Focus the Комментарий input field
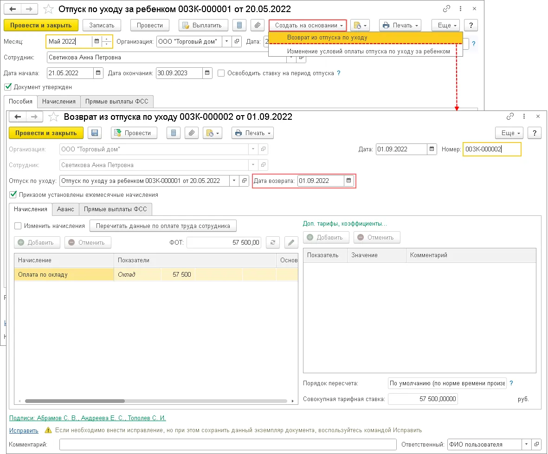548x454 pixels. coord(228,445)
